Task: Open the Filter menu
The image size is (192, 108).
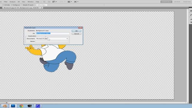Action: [x=6, y=2]
